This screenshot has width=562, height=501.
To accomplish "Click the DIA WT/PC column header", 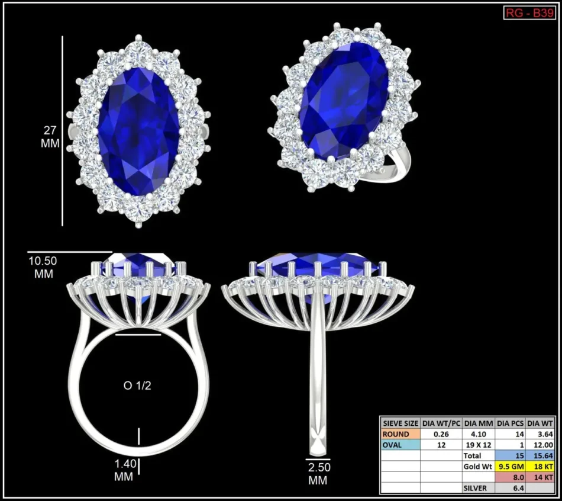I will (x=441, y=423).
